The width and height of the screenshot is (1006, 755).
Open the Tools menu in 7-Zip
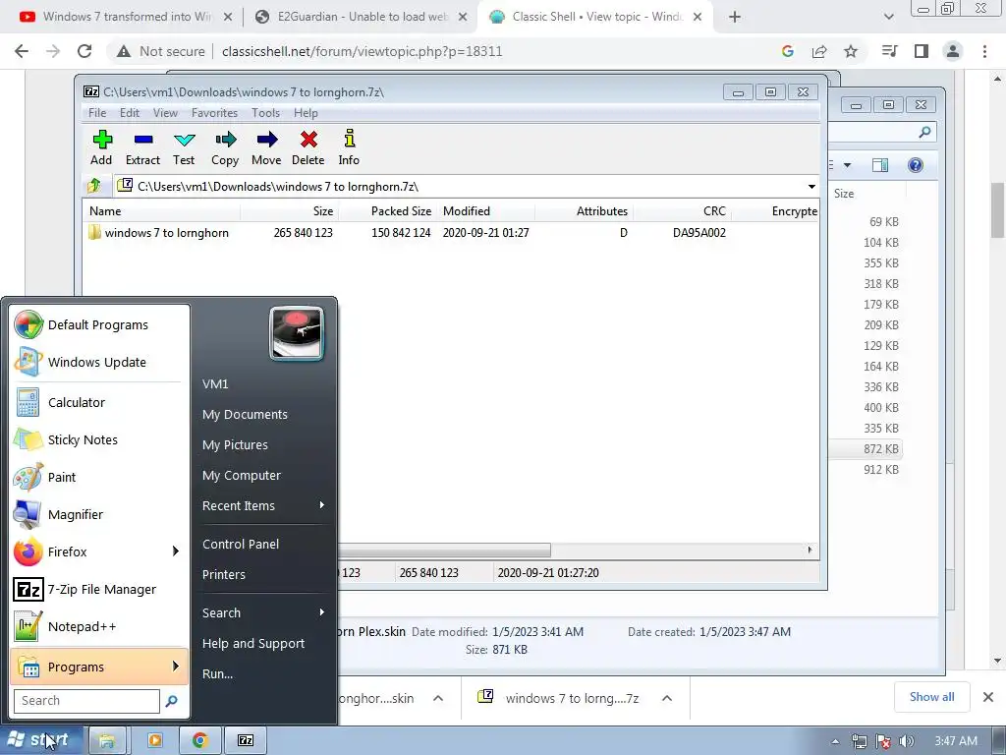[265, 113]
